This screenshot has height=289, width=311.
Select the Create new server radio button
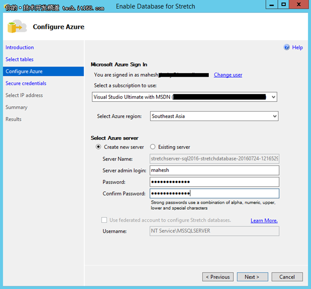[98, 147]
